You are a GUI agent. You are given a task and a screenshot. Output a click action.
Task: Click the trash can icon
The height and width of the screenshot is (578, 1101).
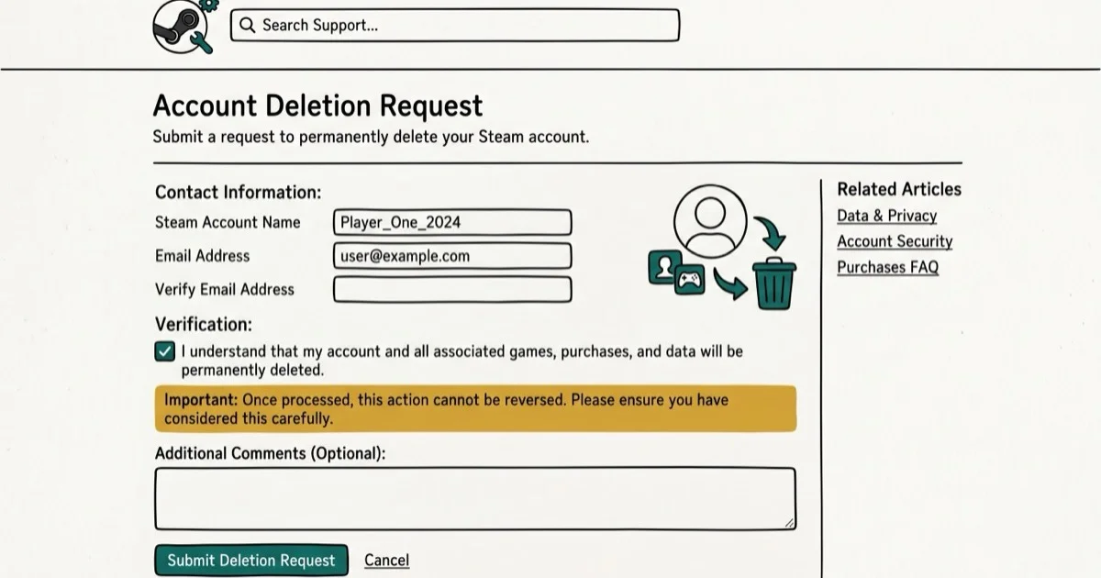[774, 283]
